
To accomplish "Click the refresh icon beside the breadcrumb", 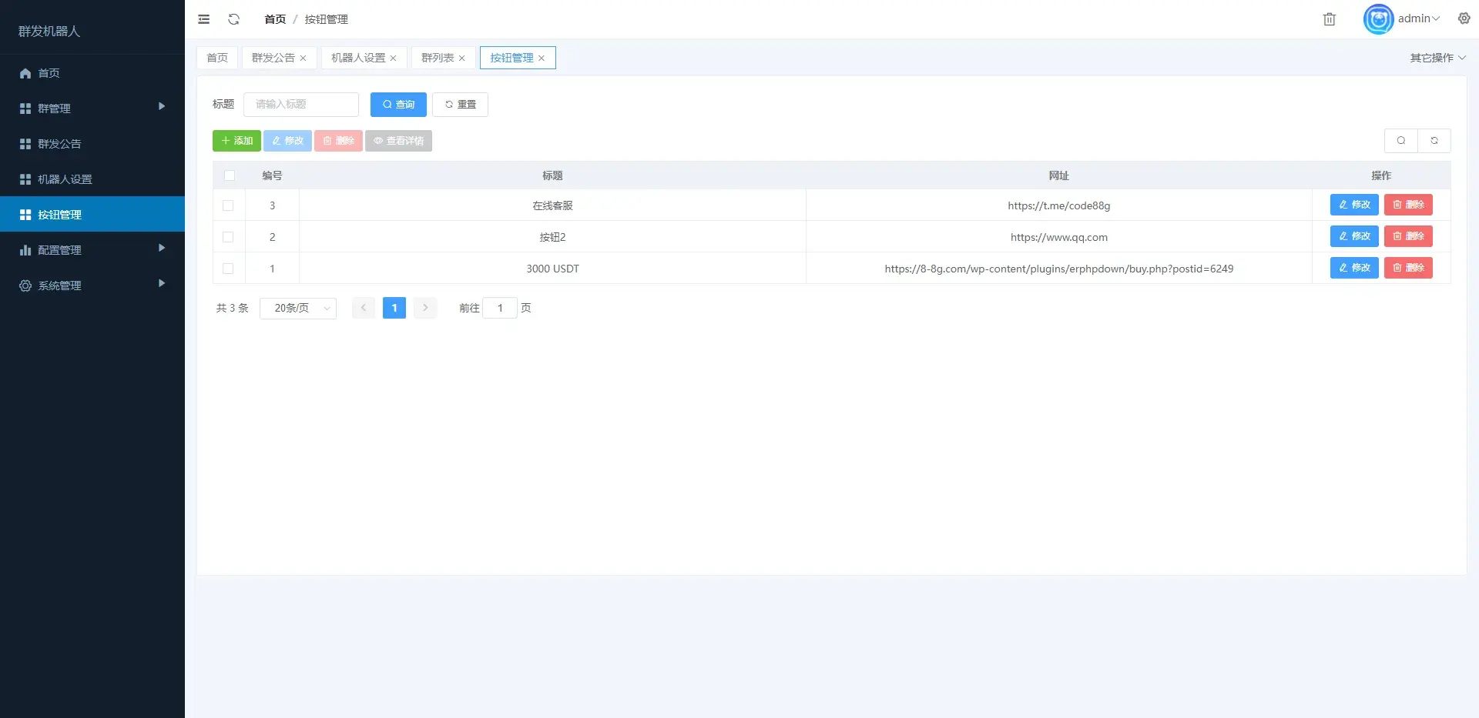I will pyautogui.click(x=234, y=19).
